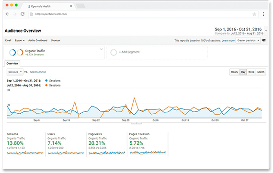Open a new browser tab
This screenshot has height=173, width=273.
click(81, 6)
